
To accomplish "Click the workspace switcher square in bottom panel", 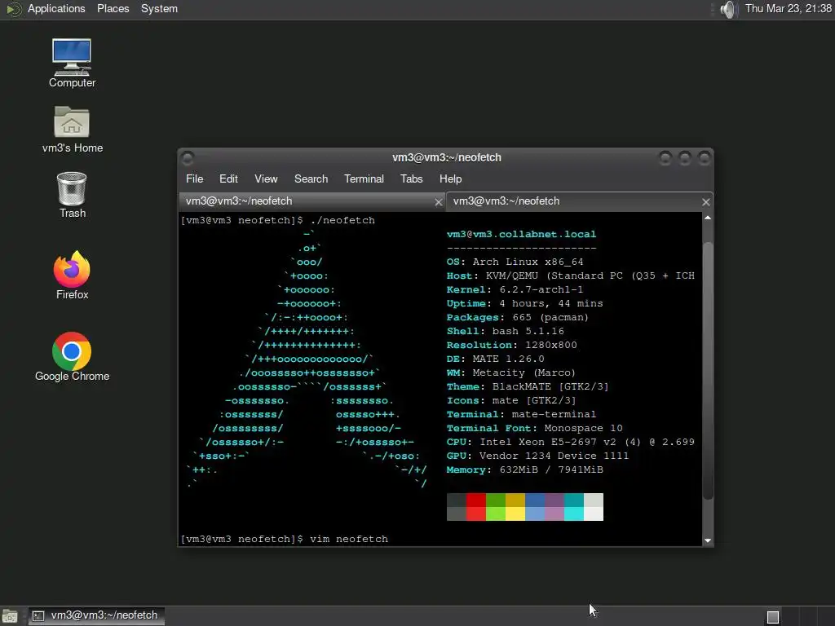I will coord(773,617).
